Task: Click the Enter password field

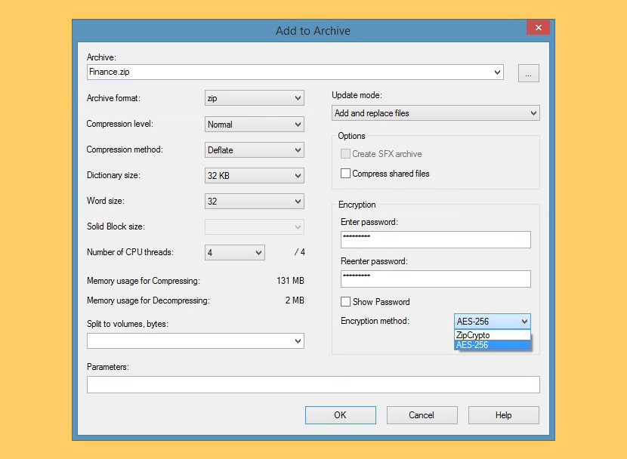Action: click(435, 239)
